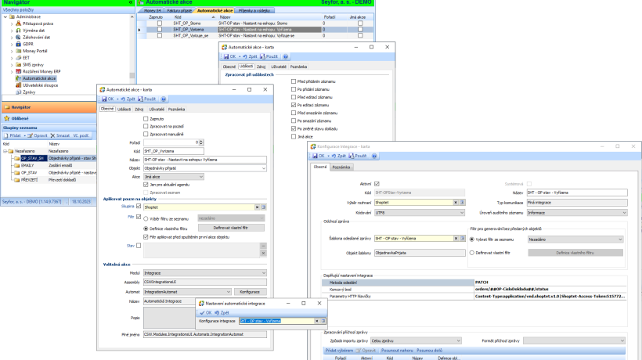The height and width of the screenshot is (360, 642).
Task: Enable the Zapnuto checkbox in karta
Action: (146, 119)
